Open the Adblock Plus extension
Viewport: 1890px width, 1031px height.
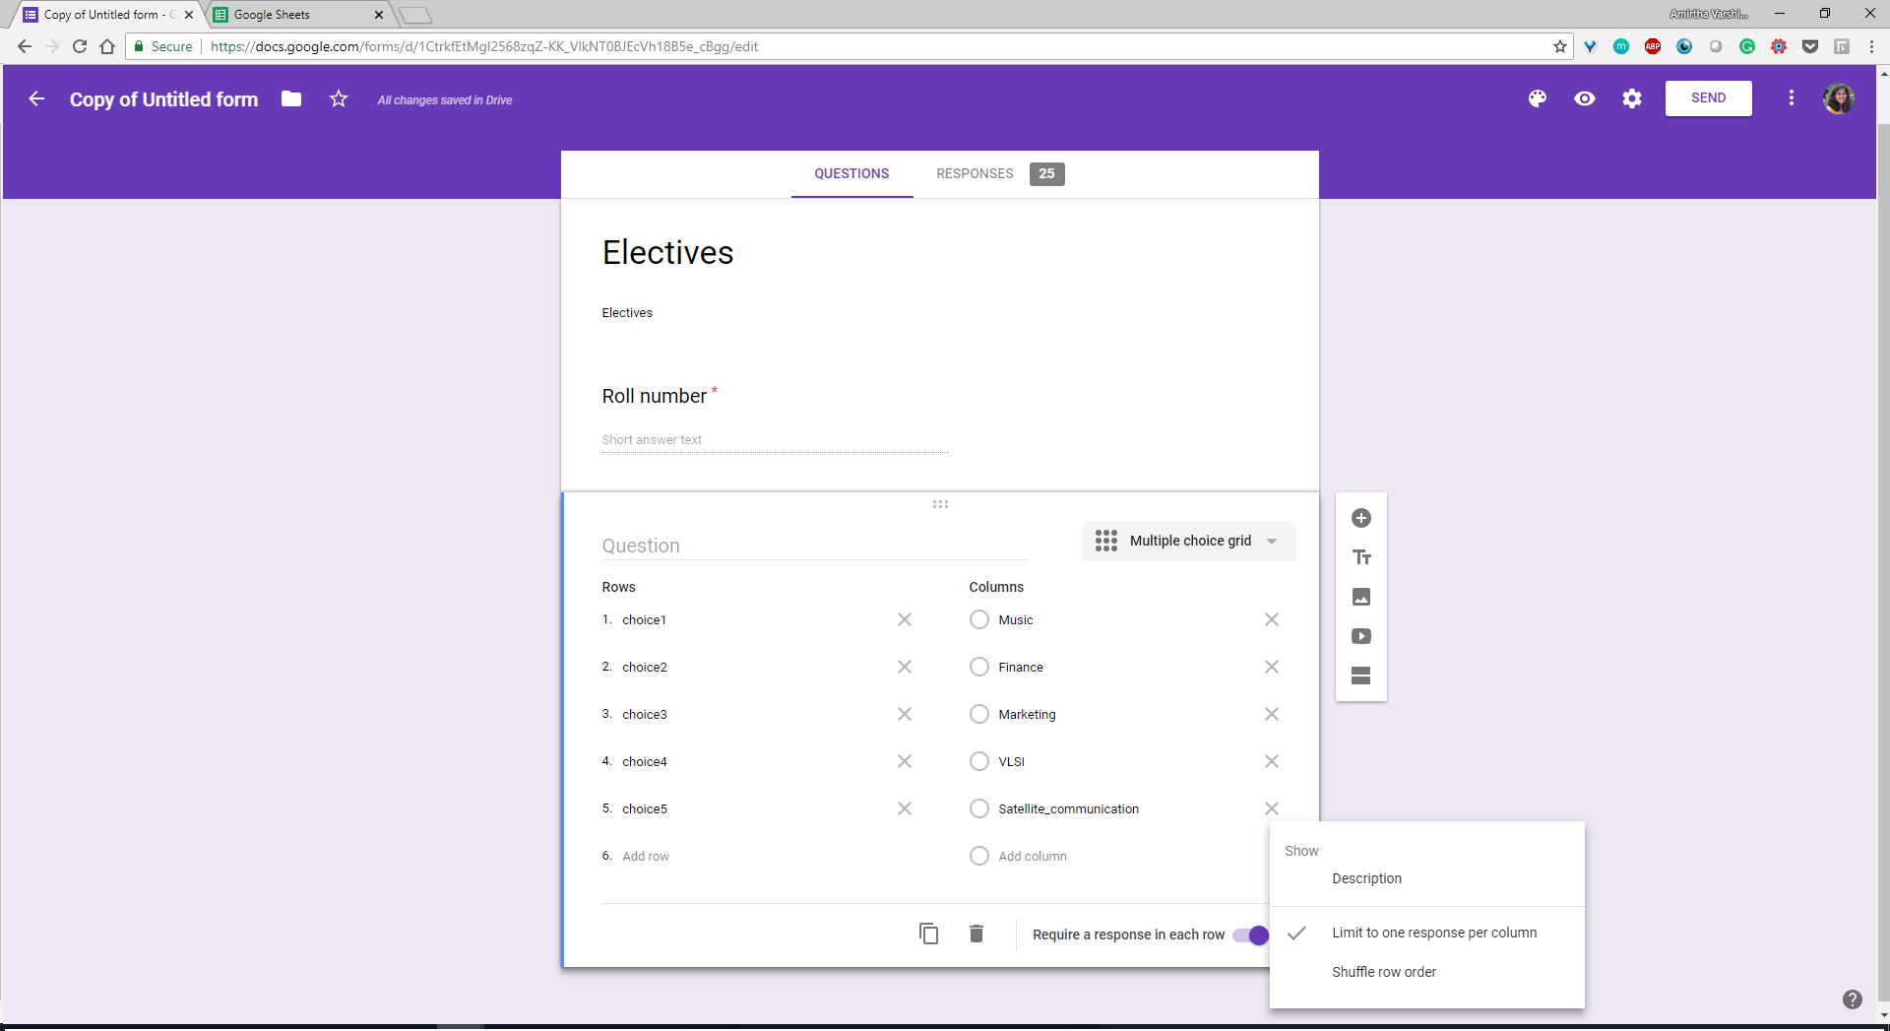pyautogui.click(x=1653, y=46)
